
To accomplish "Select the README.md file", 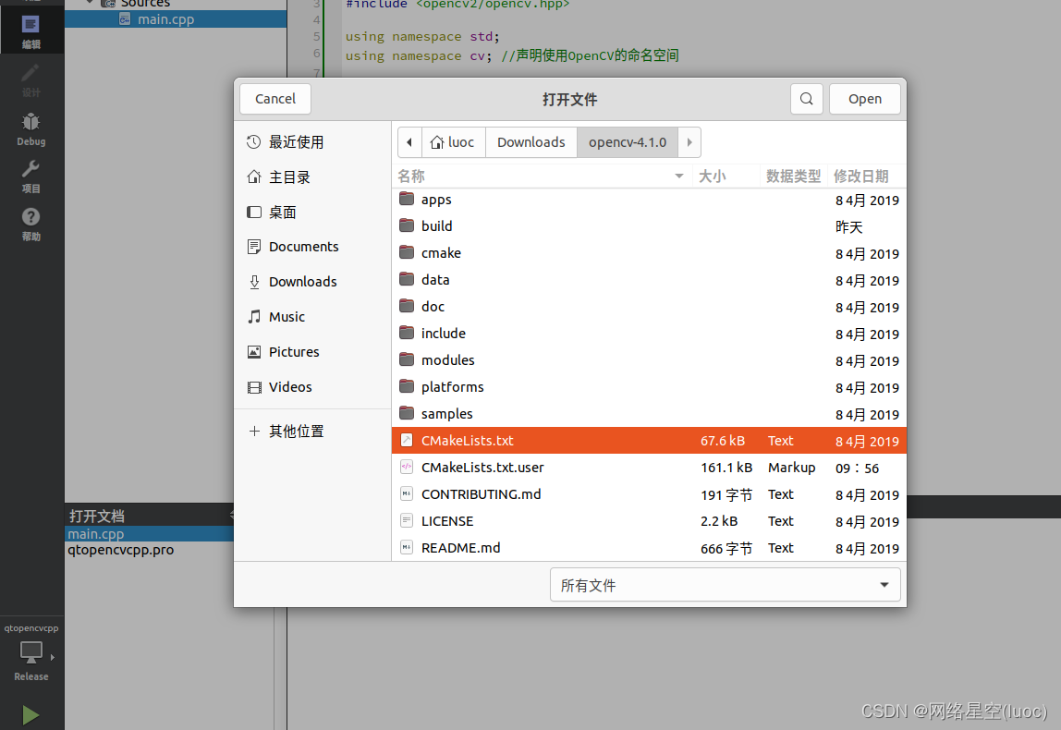I will [x=649, y=548].
